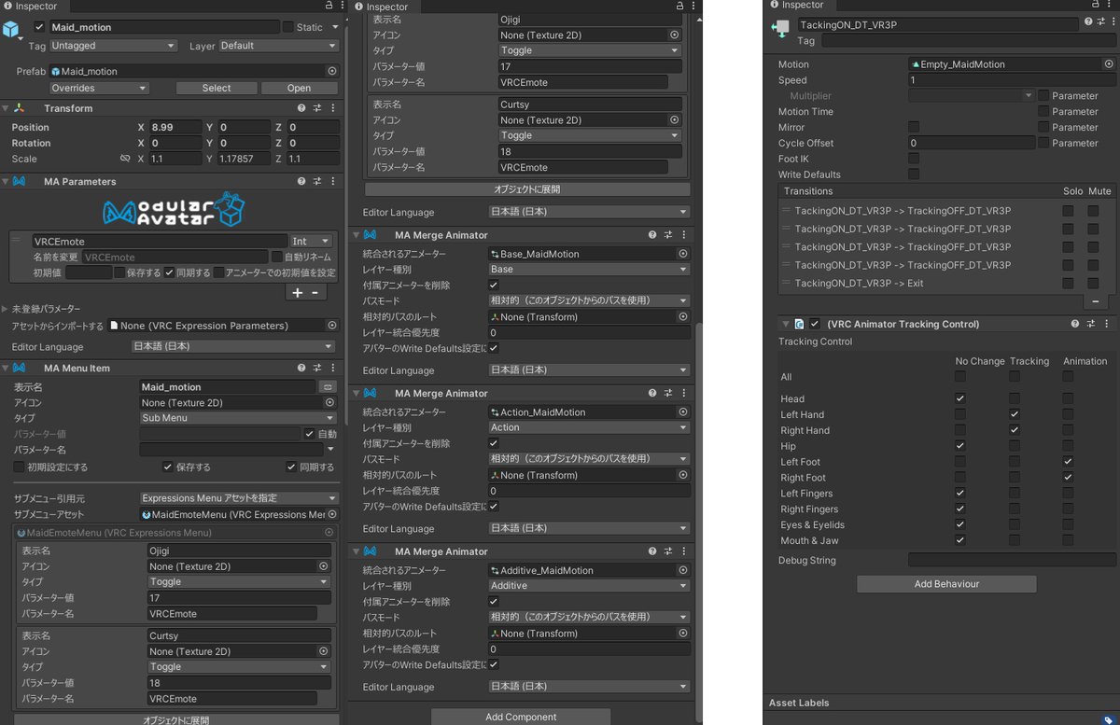Pick animator asset for Base_MaidMotion field
This screenshot has width=1120, height=725.
click(682, 254)
